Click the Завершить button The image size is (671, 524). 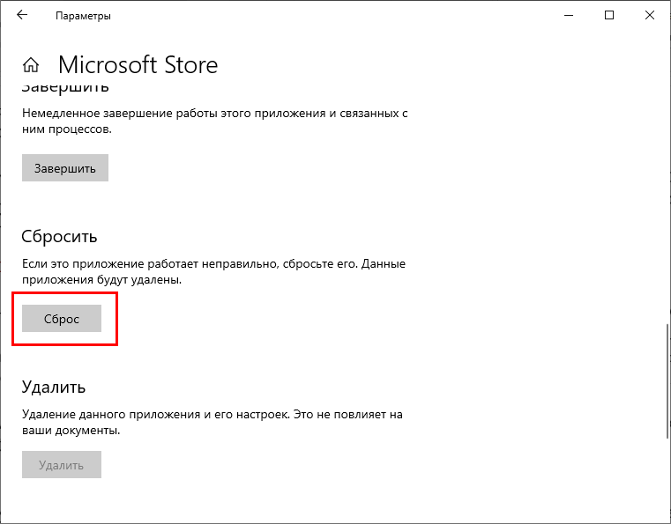coord(65,168)
